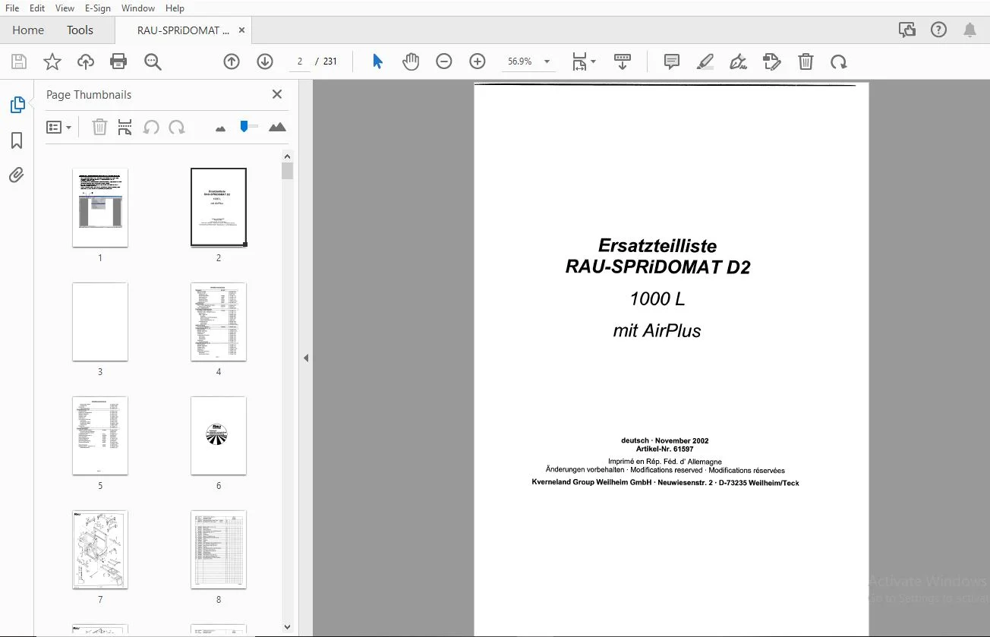Click the 'Ersatzteilliste' title text on the page
The height and width of the screenshot is (637, 990).
657,245
